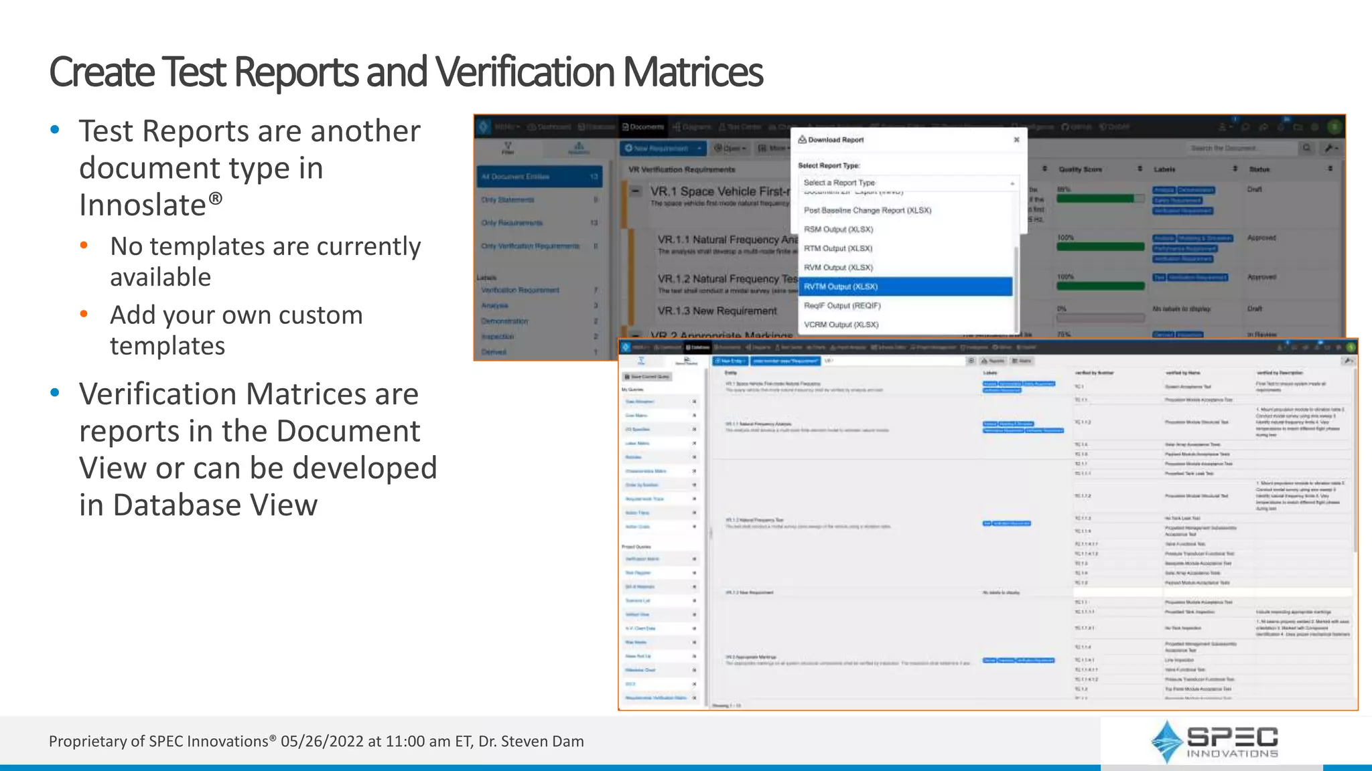Open the Documents tab in top navbar
The width and height of the screenshot is (1372, 771).
(x=643, y=126)
